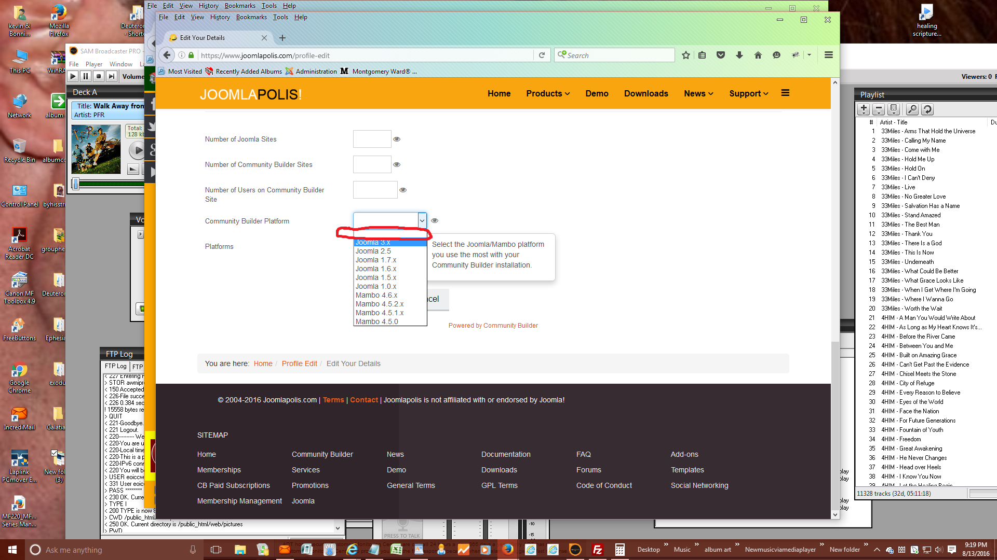Select Edit Your Details tab
The image size is (997, 560).
tap(218, 38)
